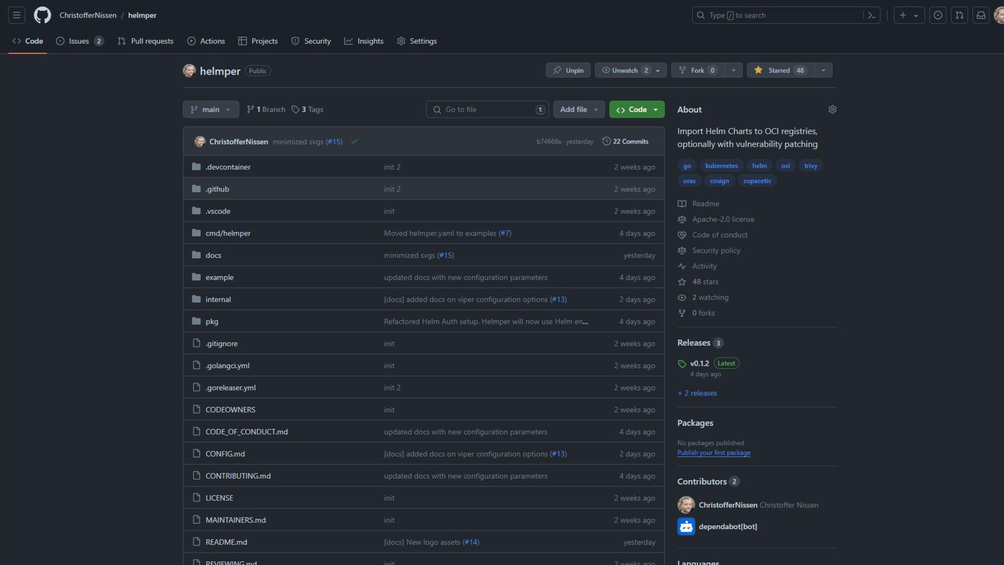Edit repository details via gear icon
Viewport: 1004px width, 565px height.
tap(832, 109)
